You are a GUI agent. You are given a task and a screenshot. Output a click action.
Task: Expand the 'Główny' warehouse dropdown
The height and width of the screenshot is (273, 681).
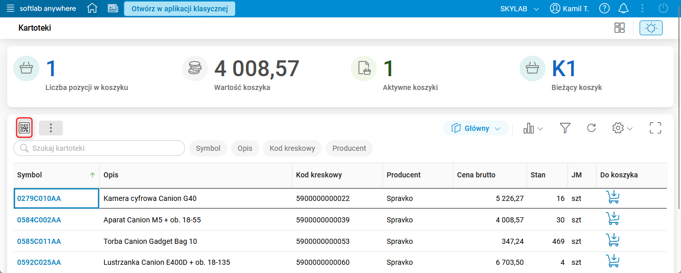point(475,128)
